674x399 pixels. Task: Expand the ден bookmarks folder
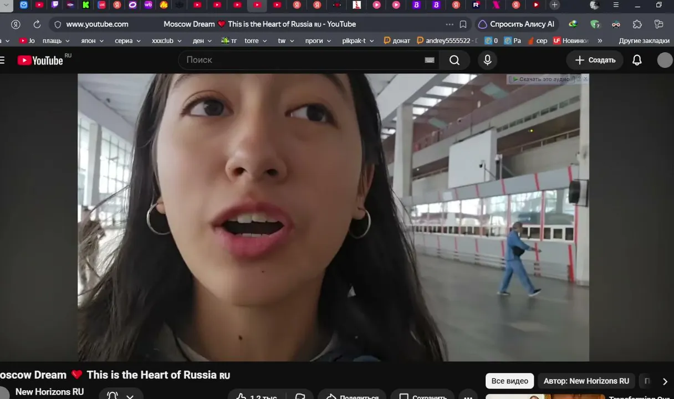click(202, 41)
